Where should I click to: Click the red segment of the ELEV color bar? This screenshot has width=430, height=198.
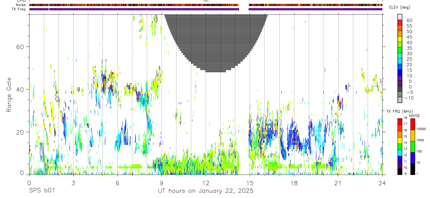(x=400, y=23)
